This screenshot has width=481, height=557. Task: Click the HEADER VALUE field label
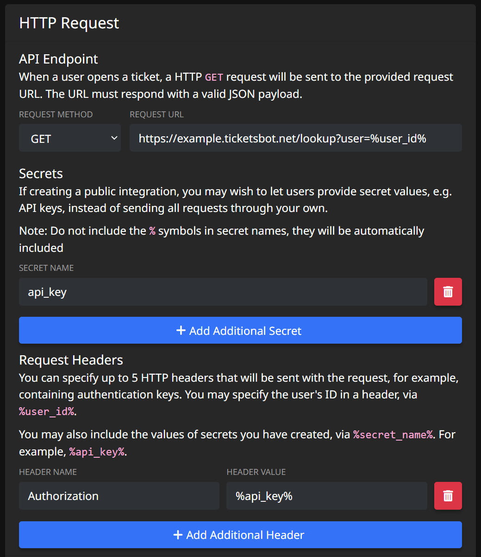tap(256, 472)
